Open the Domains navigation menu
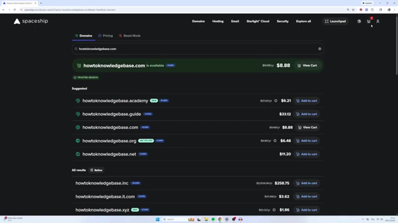The height and width of the screenshot is (223, 398). [198, 21]
